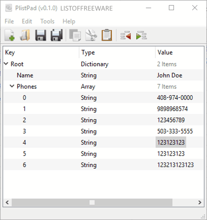Screen dimensions: 207x220
Task: Select the Name key row
Action: 103,75
